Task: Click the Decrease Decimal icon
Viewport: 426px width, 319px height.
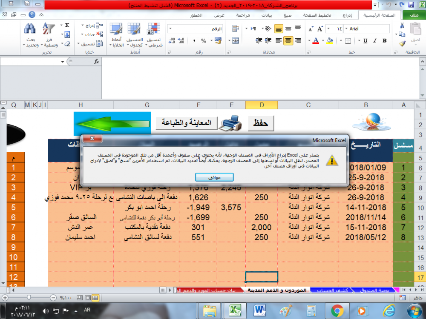Action: pos(172,41)
